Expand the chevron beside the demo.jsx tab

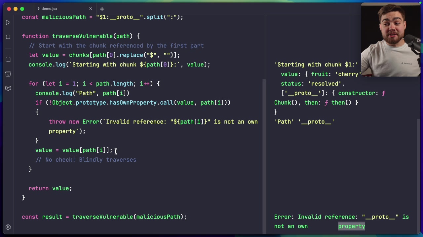39,9
